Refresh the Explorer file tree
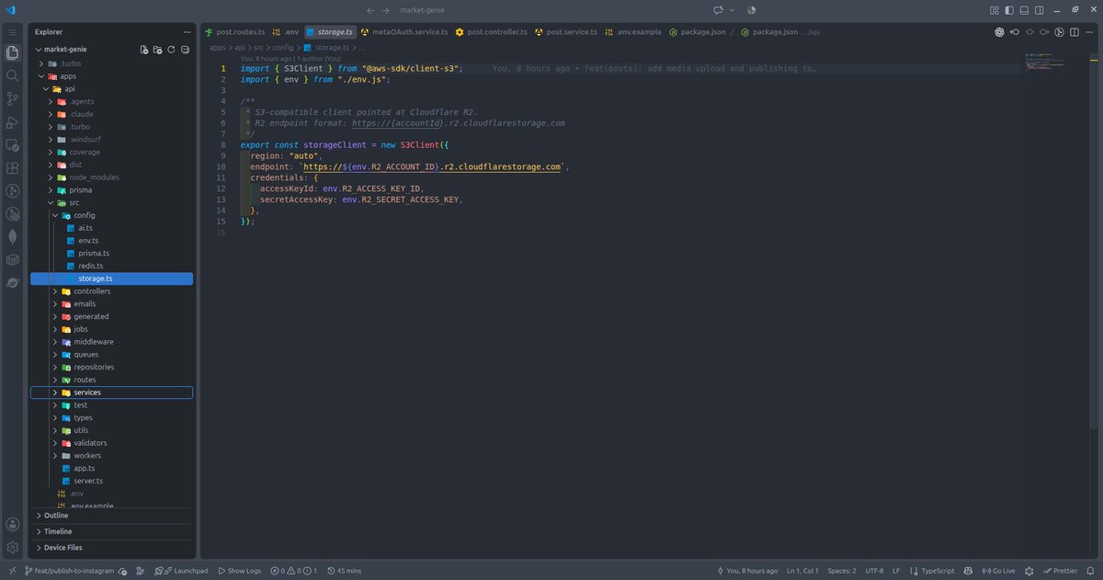The image size is (1103, 580). (x=171, y=50)
